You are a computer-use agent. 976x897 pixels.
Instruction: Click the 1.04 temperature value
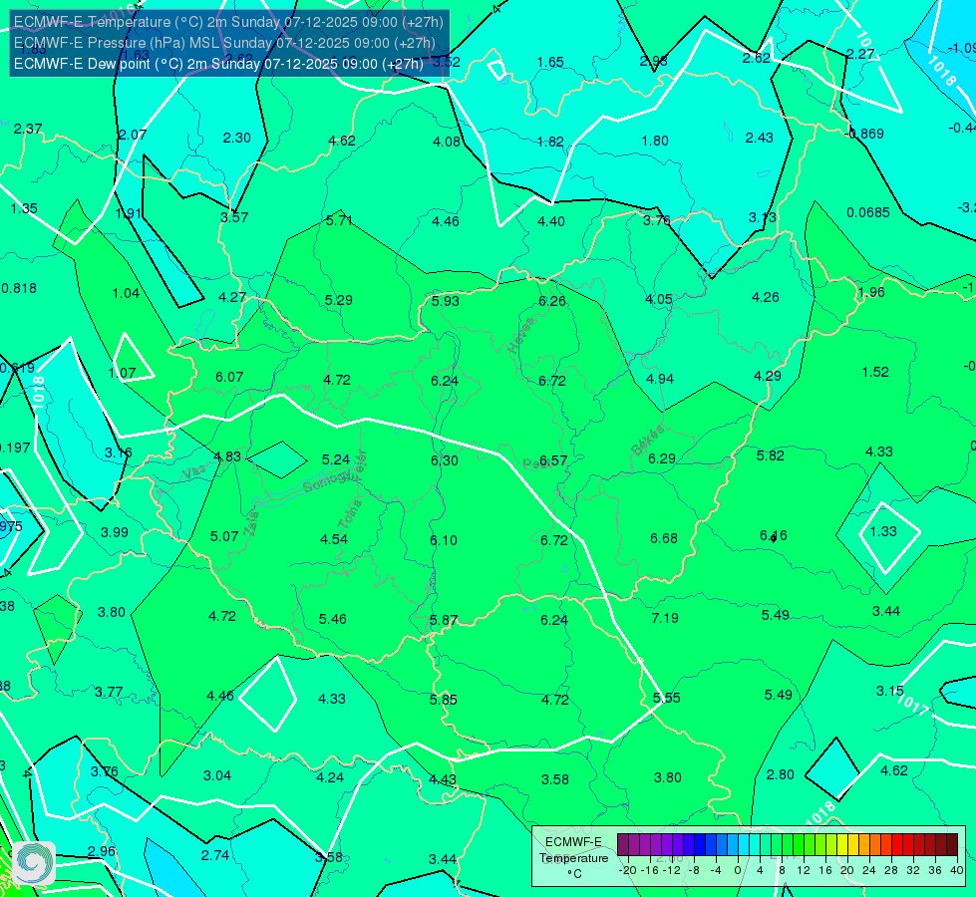pos(126,293)
